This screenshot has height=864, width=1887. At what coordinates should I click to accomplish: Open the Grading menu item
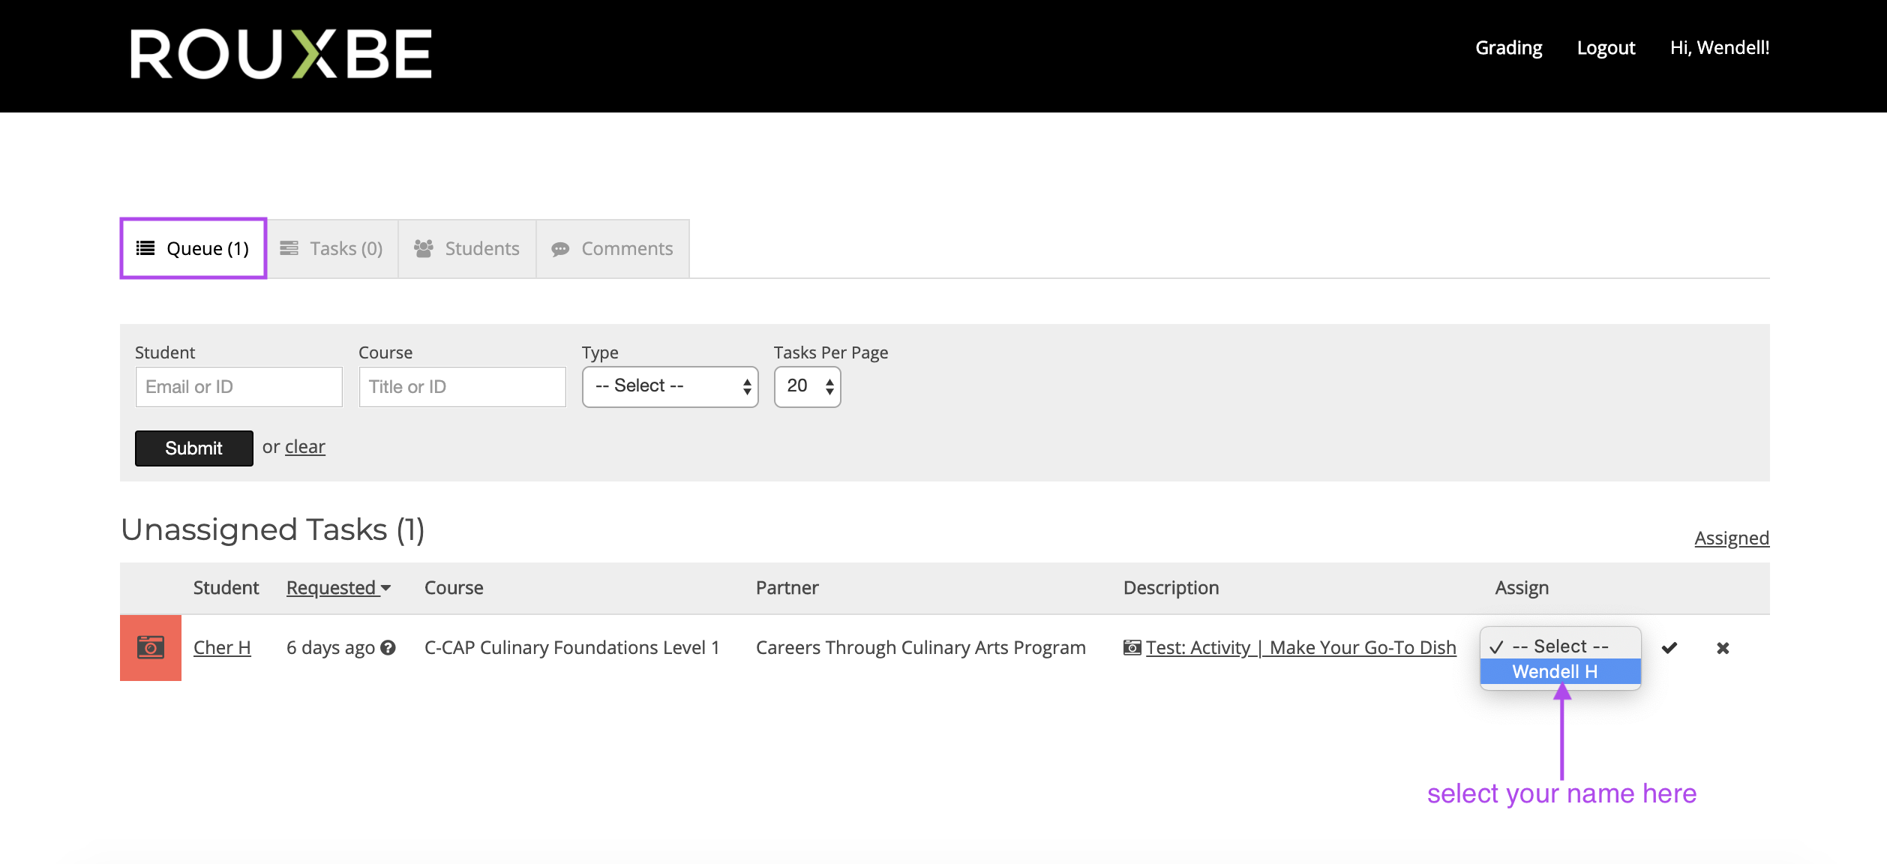(1509, 47)
